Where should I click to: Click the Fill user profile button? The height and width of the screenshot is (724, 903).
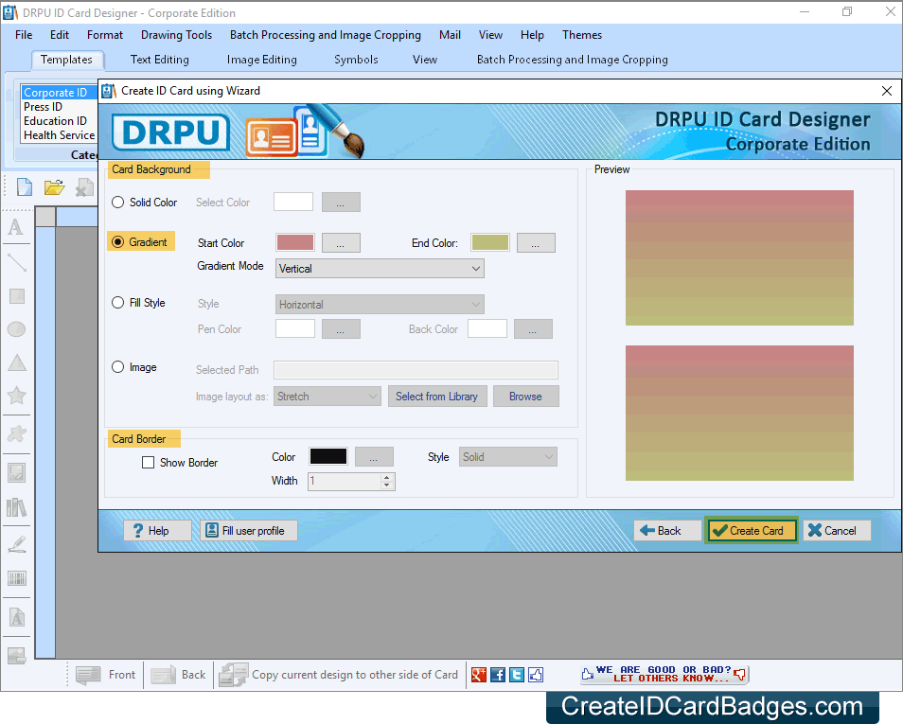point(249,531)
